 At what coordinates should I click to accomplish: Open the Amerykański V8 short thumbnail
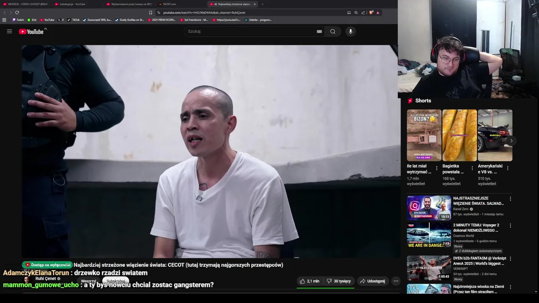tap(495, 135)
